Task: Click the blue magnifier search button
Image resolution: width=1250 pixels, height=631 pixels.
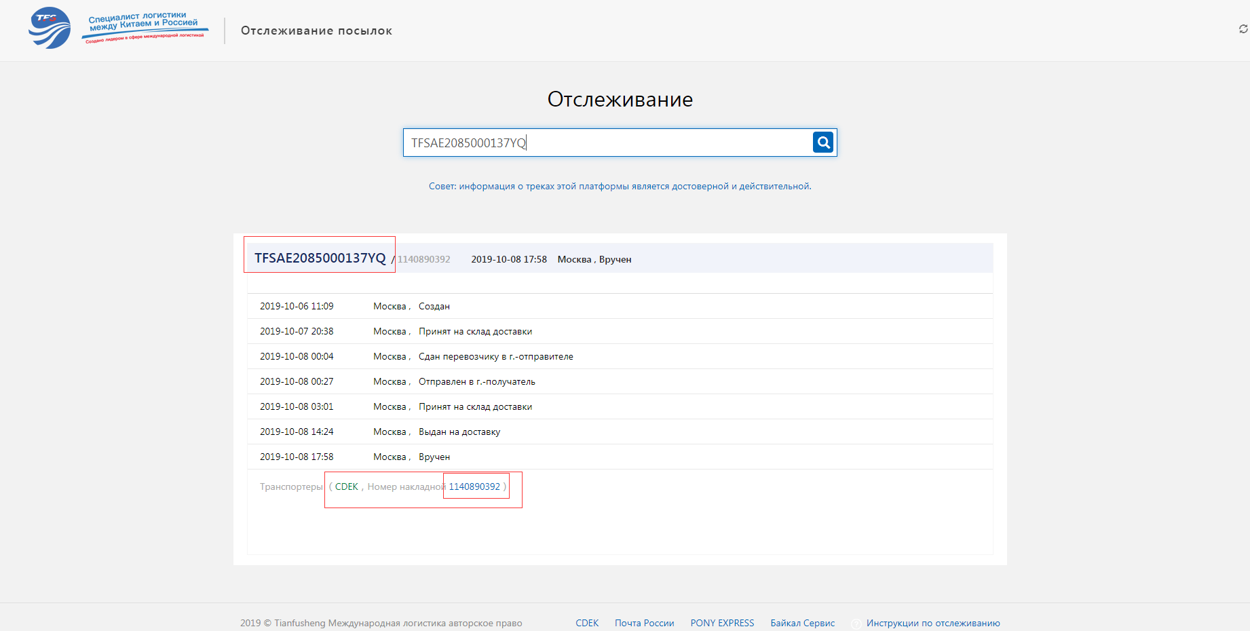Action: (x=822, y=142)
